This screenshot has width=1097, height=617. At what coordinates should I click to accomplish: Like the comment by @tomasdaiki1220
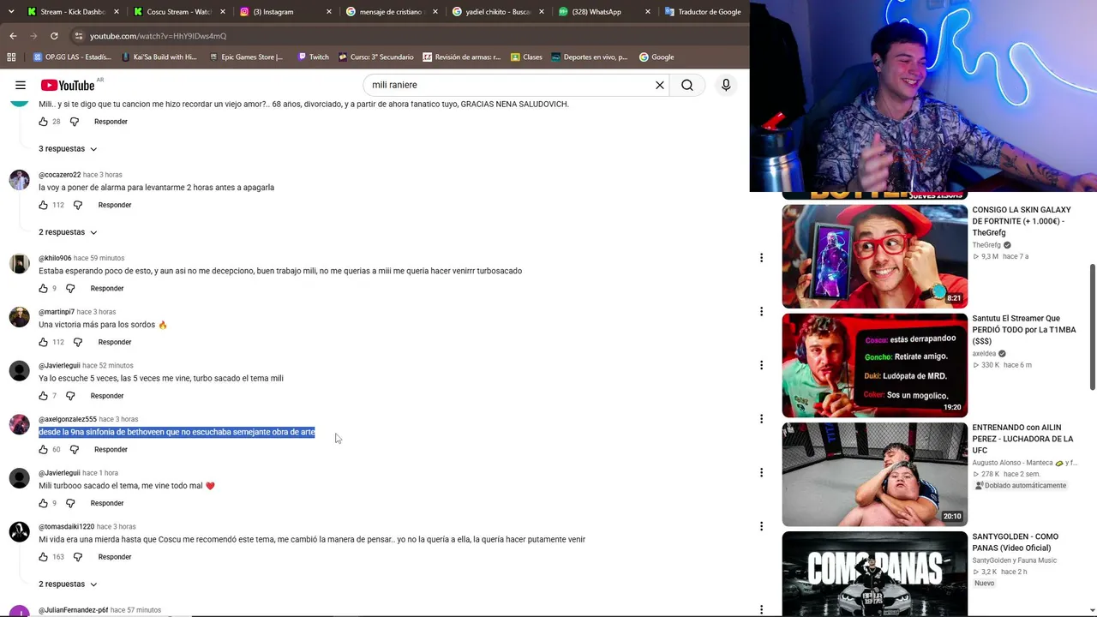(x=44, y=557)
